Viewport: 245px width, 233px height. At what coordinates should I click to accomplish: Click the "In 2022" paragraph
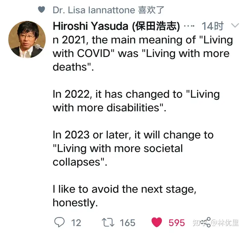click(x=136, y=101)
